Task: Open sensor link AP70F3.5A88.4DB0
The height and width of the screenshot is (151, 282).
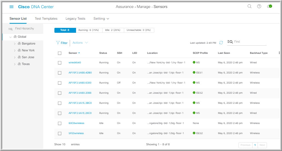Action: pos(80,73)
